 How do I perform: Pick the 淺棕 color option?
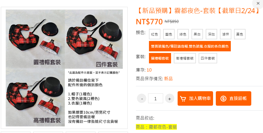click(x=225, y=34)
